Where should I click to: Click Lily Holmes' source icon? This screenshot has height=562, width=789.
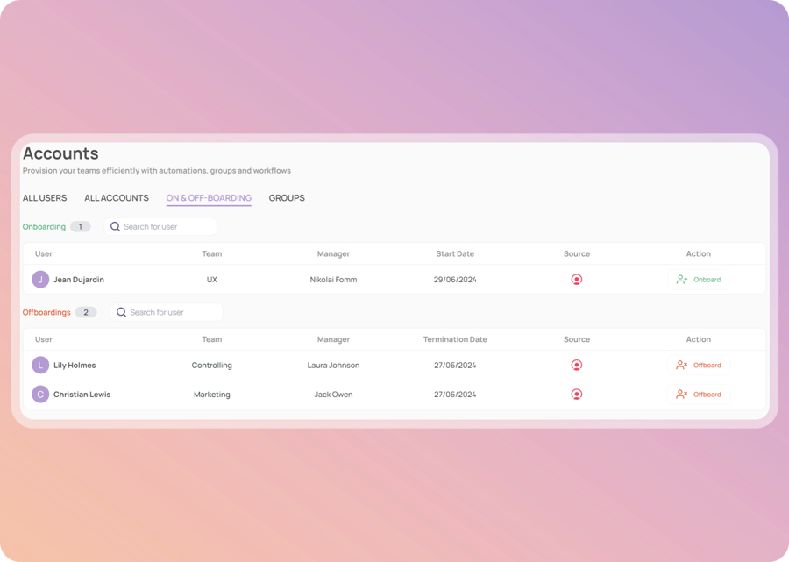pos(576,366)
